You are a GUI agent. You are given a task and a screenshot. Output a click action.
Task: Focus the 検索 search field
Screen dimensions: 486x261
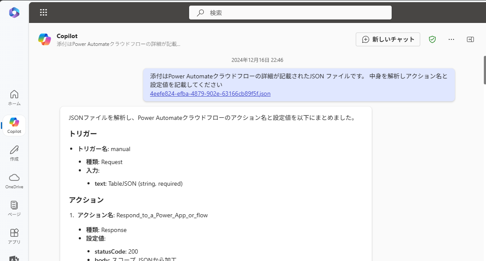(x=290, y=13)
